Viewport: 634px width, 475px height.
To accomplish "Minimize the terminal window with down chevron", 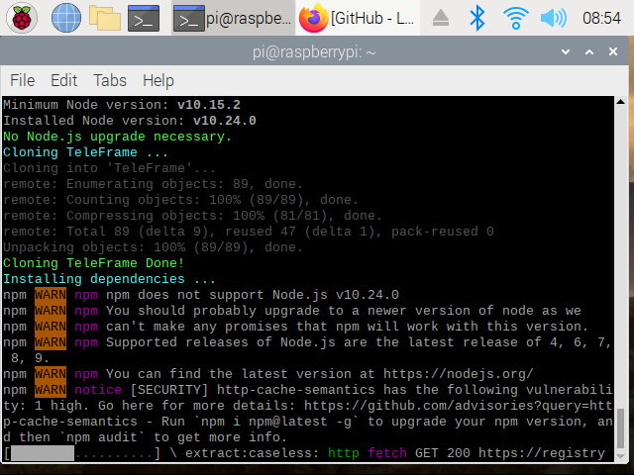I will [566, 51].
